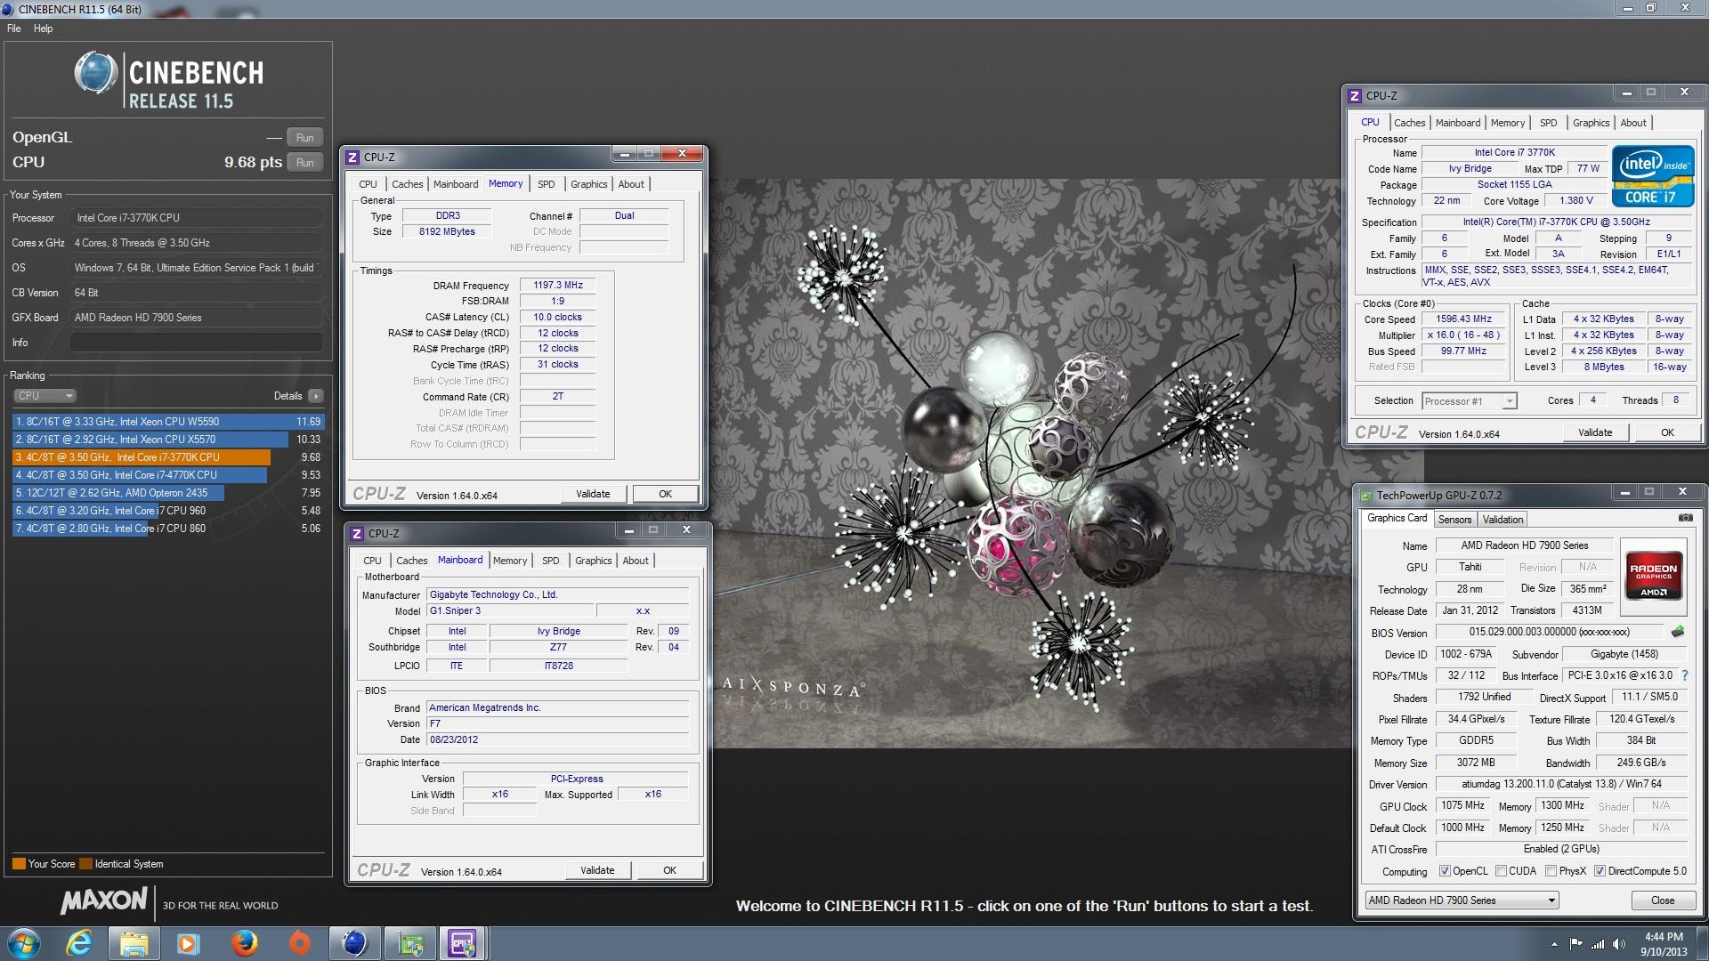The width and height of the screenshot is (1709, 961).
Task: Open Graphics tab in CPU-Z Mainboard window
Action: point(593,561)
